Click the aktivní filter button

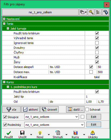point(30,109)
